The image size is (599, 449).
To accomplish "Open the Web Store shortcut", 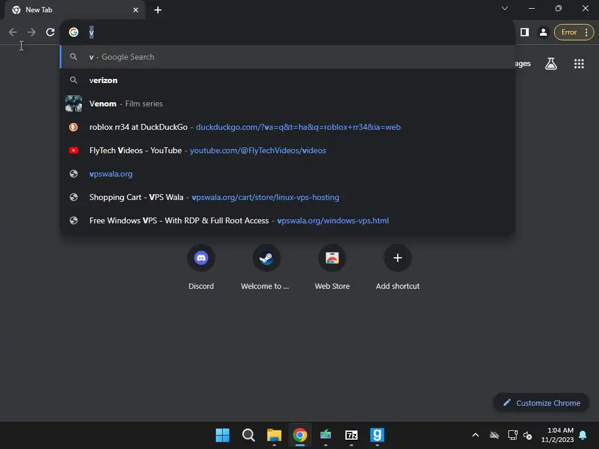I will pos(332,267).
